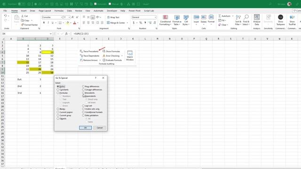Click Cancel in Go To Special dialog

coord(100,128)
